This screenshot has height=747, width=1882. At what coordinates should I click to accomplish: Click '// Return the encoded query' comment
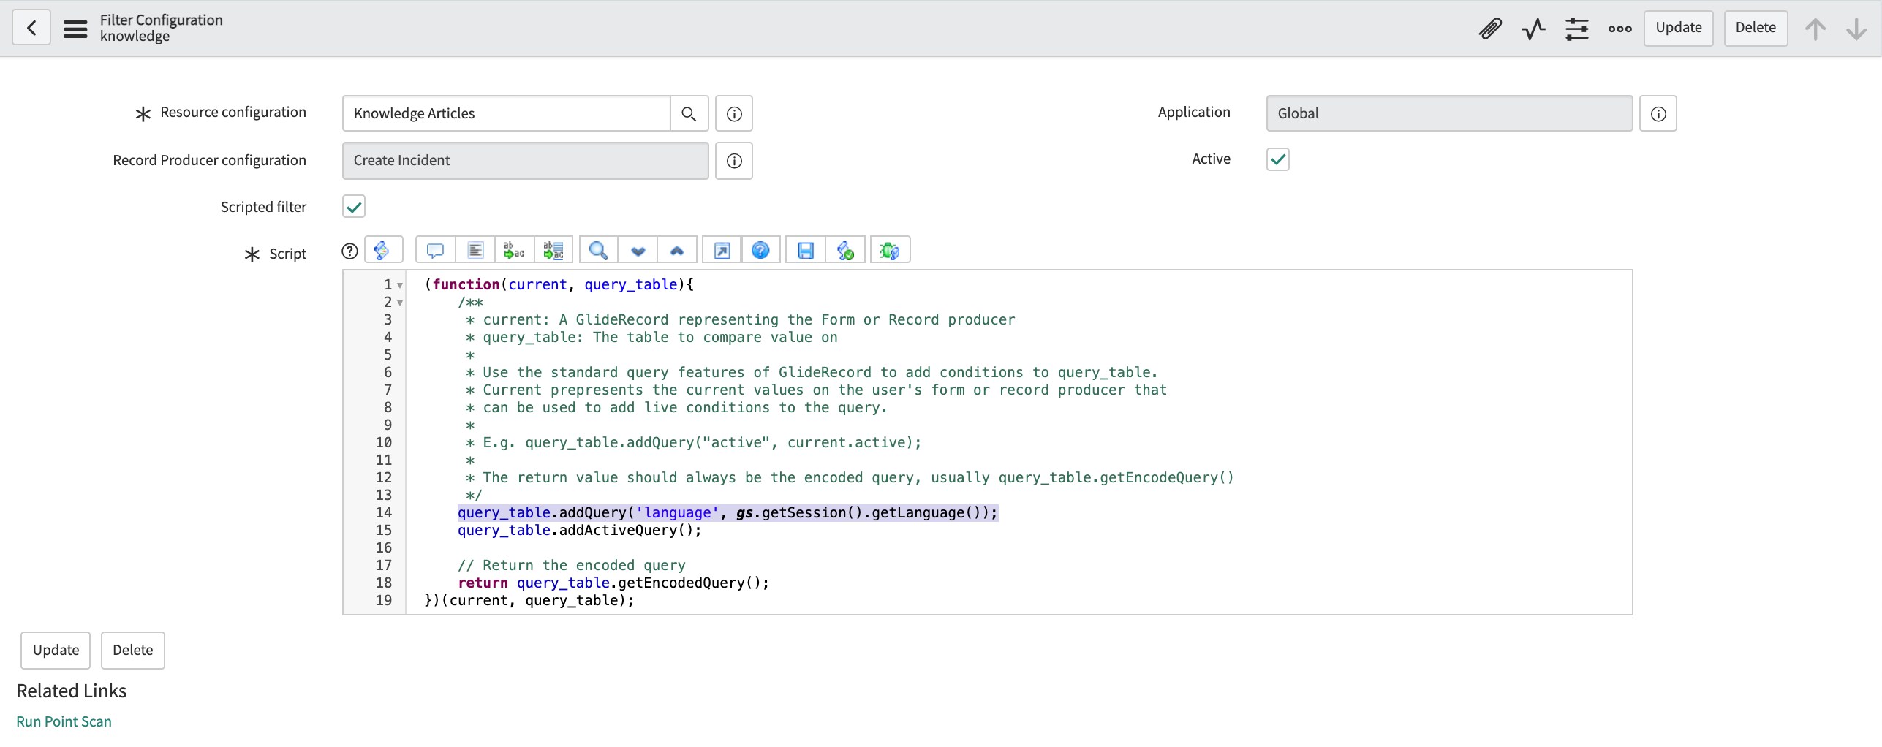572,566
